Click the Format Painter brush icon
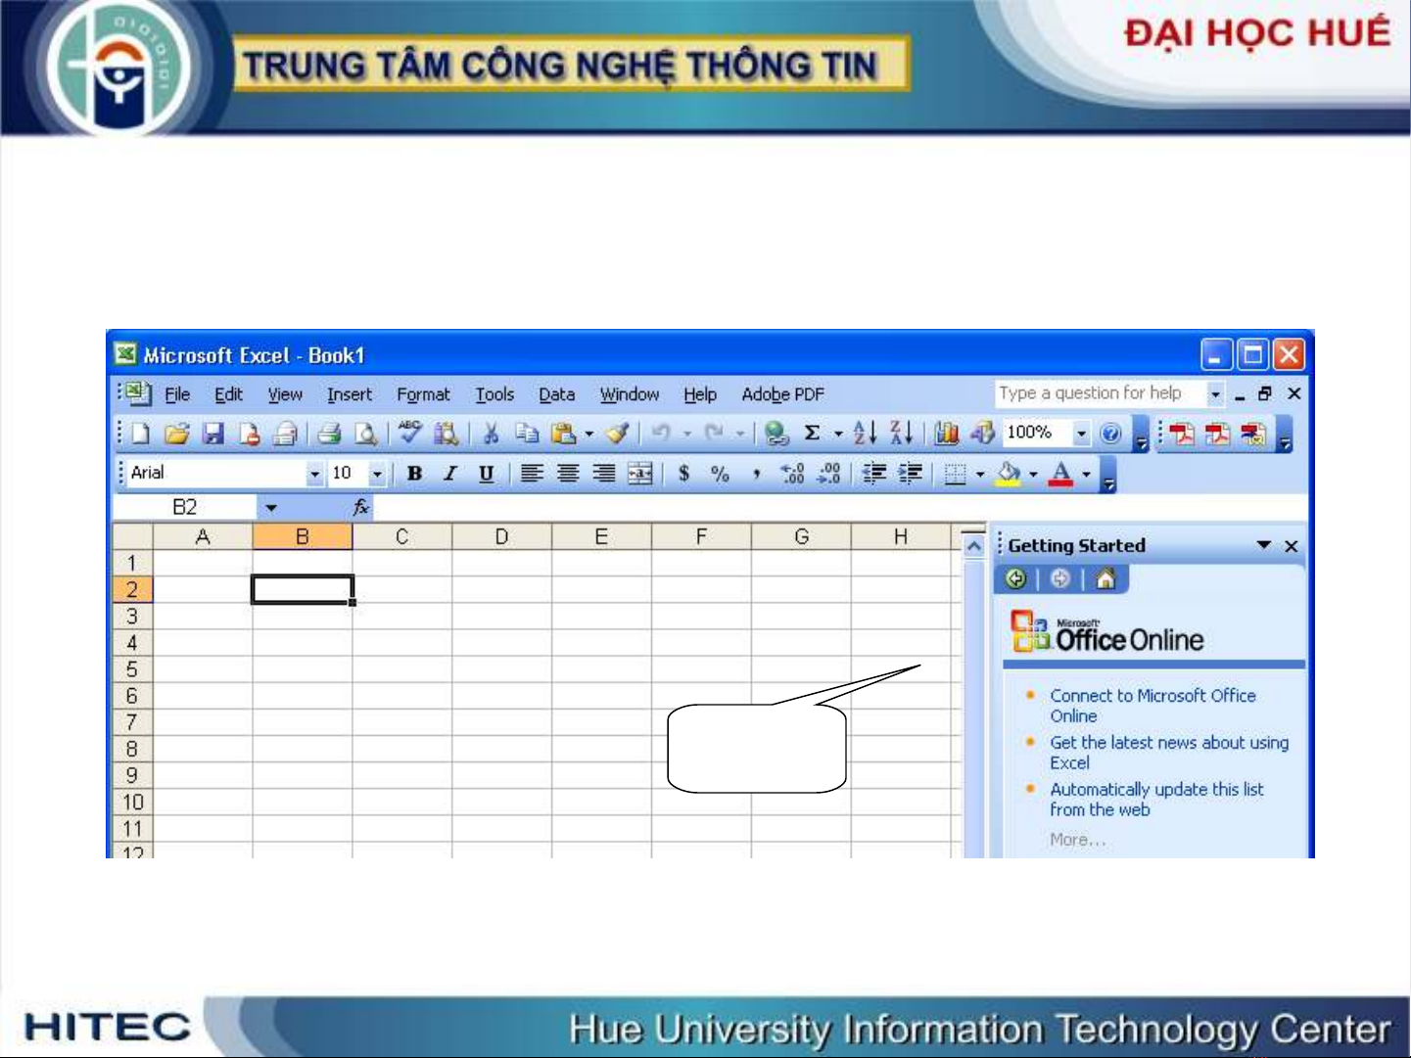Image resolution: width=1411 pixels, height=1058 pixels. click(617, 433)
